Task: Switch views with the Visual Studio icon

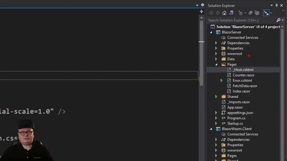Action: (231, 13)
